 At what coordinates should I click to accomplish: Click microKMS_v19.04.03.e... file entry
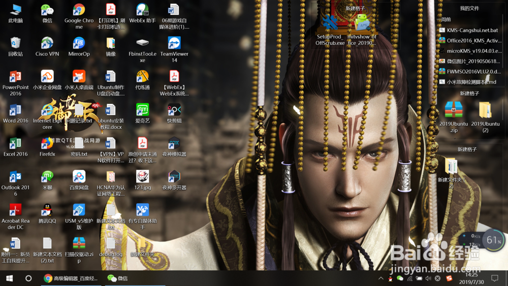tap(469, 51)
